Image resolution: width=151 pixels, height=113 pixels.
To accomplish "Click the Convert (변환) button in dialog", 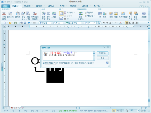I will pos(102,53).
